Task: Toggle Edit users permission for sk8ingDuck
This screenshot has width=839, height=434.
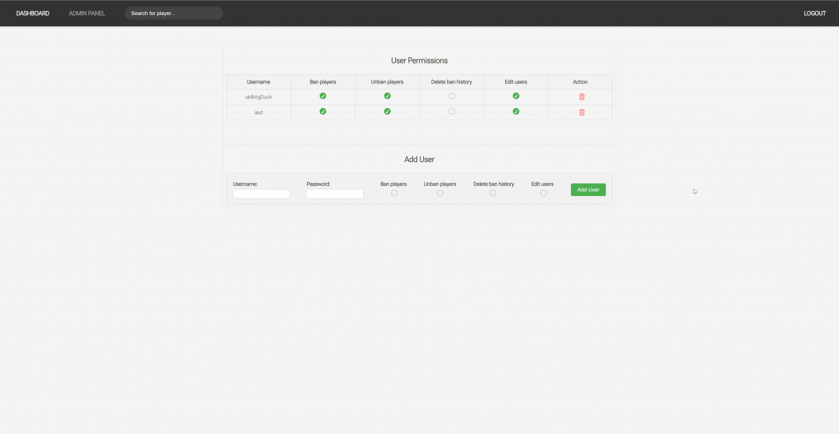Action: click(516, 96)
